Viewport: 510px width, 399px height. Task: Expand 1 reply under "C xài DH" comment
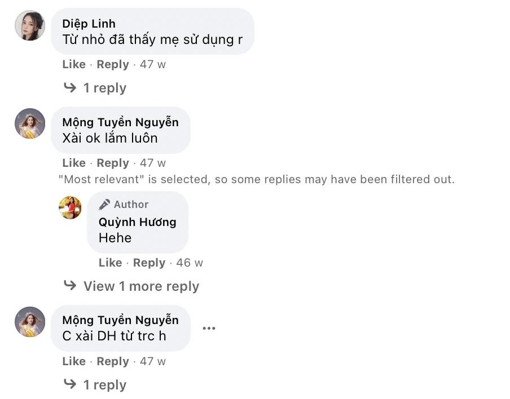(x=104, y=385)
